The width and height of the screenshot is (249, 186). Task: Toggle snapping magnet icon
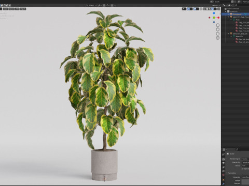pos(104,5)
